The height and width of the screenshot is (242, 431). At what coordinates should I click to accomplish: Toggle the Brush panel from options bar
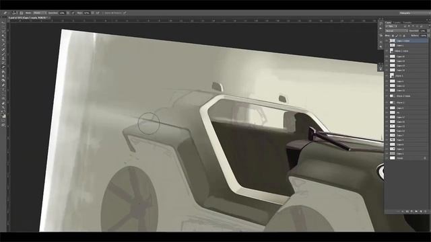click(22, 13)
